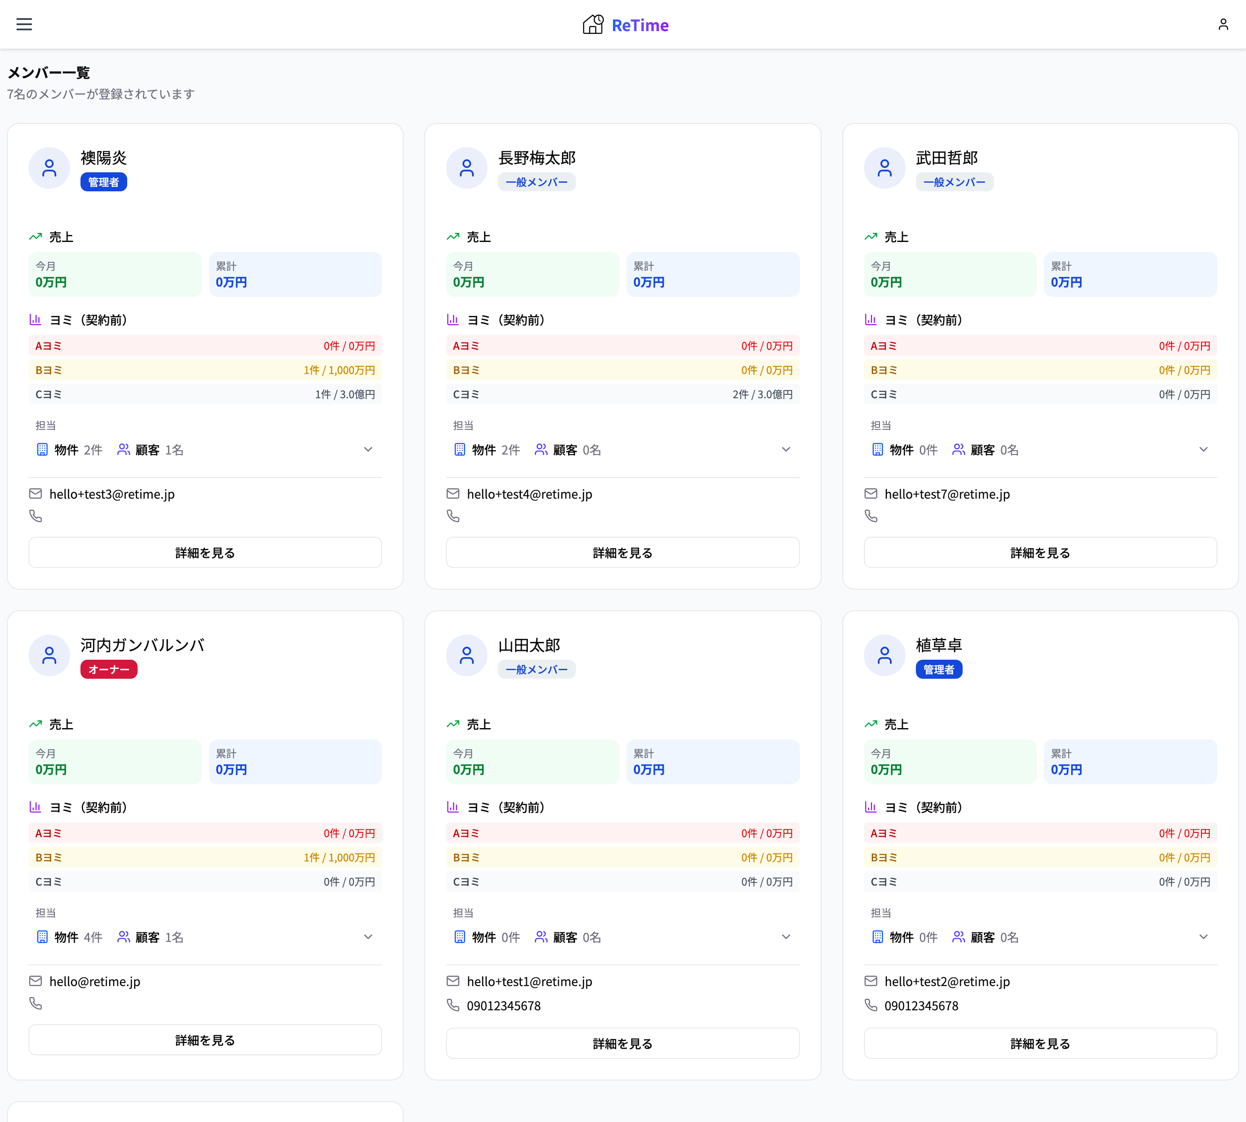Click the ヨミ chart icon on 山田太郎's card
1246x1122 pixels.
coord(452,806)
